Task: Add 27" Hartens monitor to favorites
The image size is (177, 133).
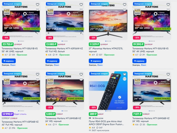Action: (124, 4)
